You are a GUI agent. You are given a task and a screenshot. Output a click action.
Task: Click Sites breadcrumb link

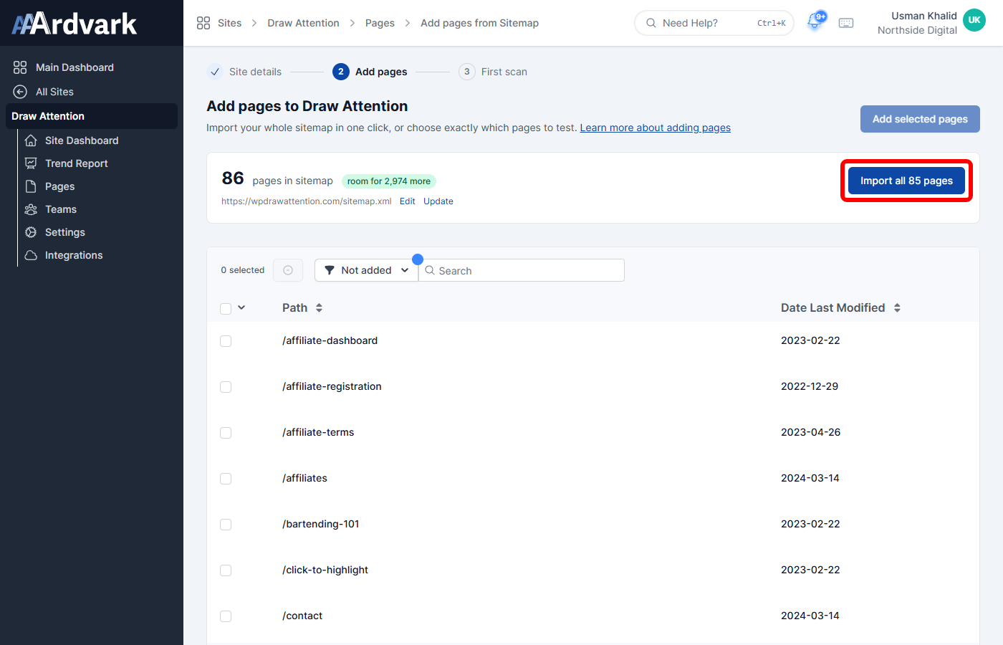(229, 23)
